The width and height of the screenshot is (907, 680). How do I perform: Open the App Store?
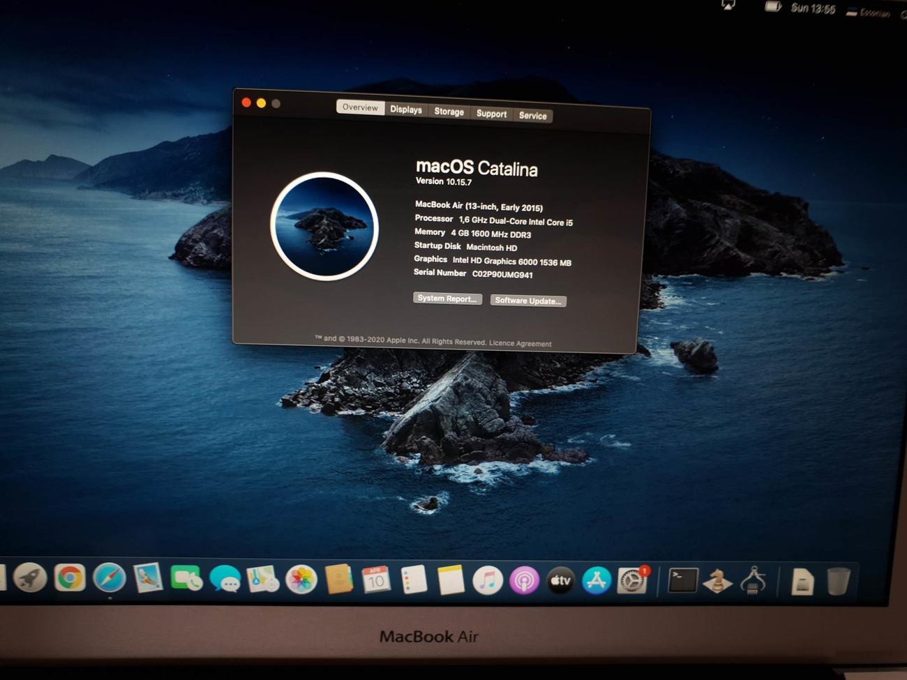597,581
